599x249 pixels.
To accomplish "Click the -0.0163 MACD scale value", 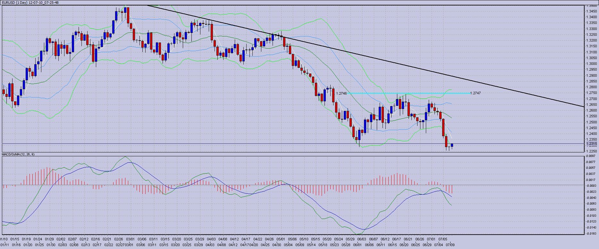I will click(x=591, y=233).
